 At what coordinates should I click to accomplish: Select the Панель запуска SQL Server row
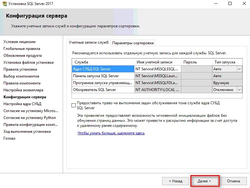(103, 76)
